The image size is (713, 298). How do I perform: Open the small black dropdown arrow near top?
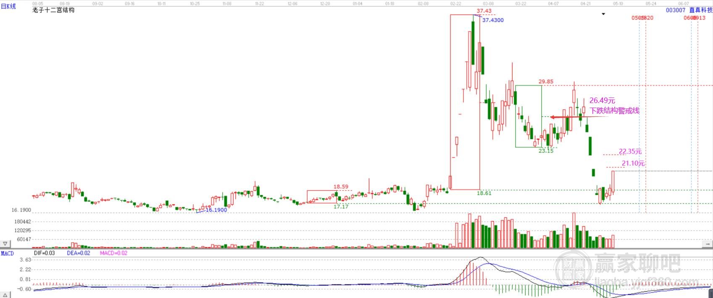click(x=603, y=14)
